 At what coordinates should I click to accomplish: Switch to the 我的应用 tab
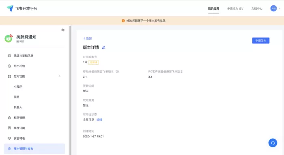click(x=213, y=8)
